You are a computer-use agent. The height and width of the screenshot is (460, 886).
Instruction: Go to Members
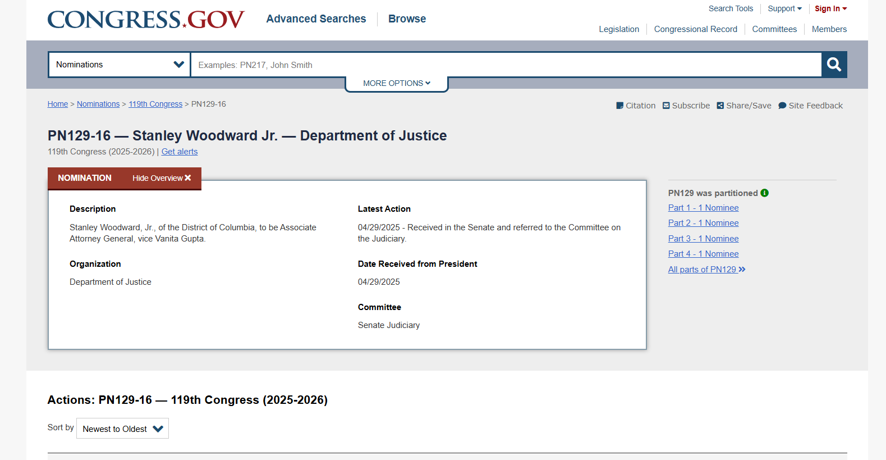tap(829, 29)
